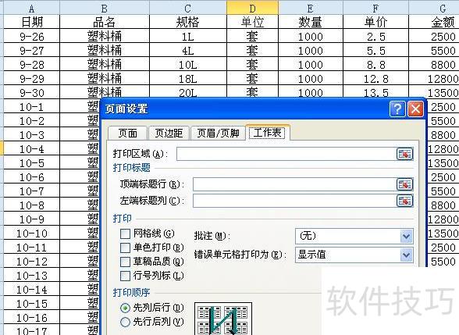
Task: Open the 页边距 tab
Action: pos(169,134)
